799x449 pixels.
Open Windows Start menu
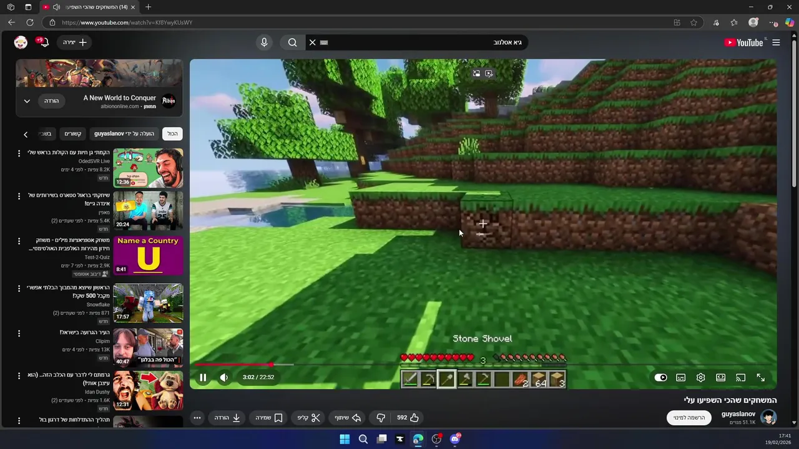(345, 439)
